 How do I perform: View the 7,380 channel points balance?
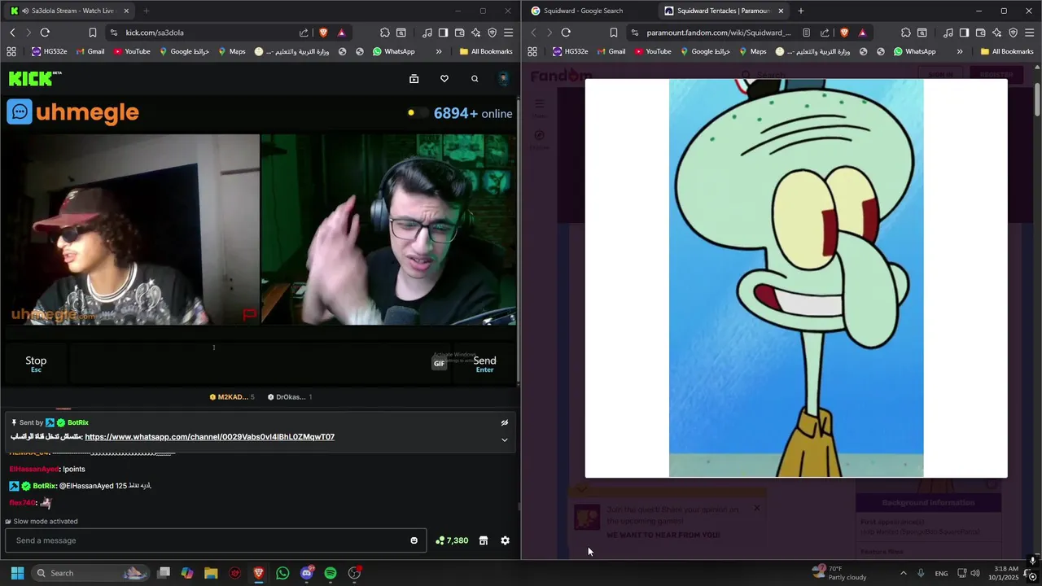(452, 540)
